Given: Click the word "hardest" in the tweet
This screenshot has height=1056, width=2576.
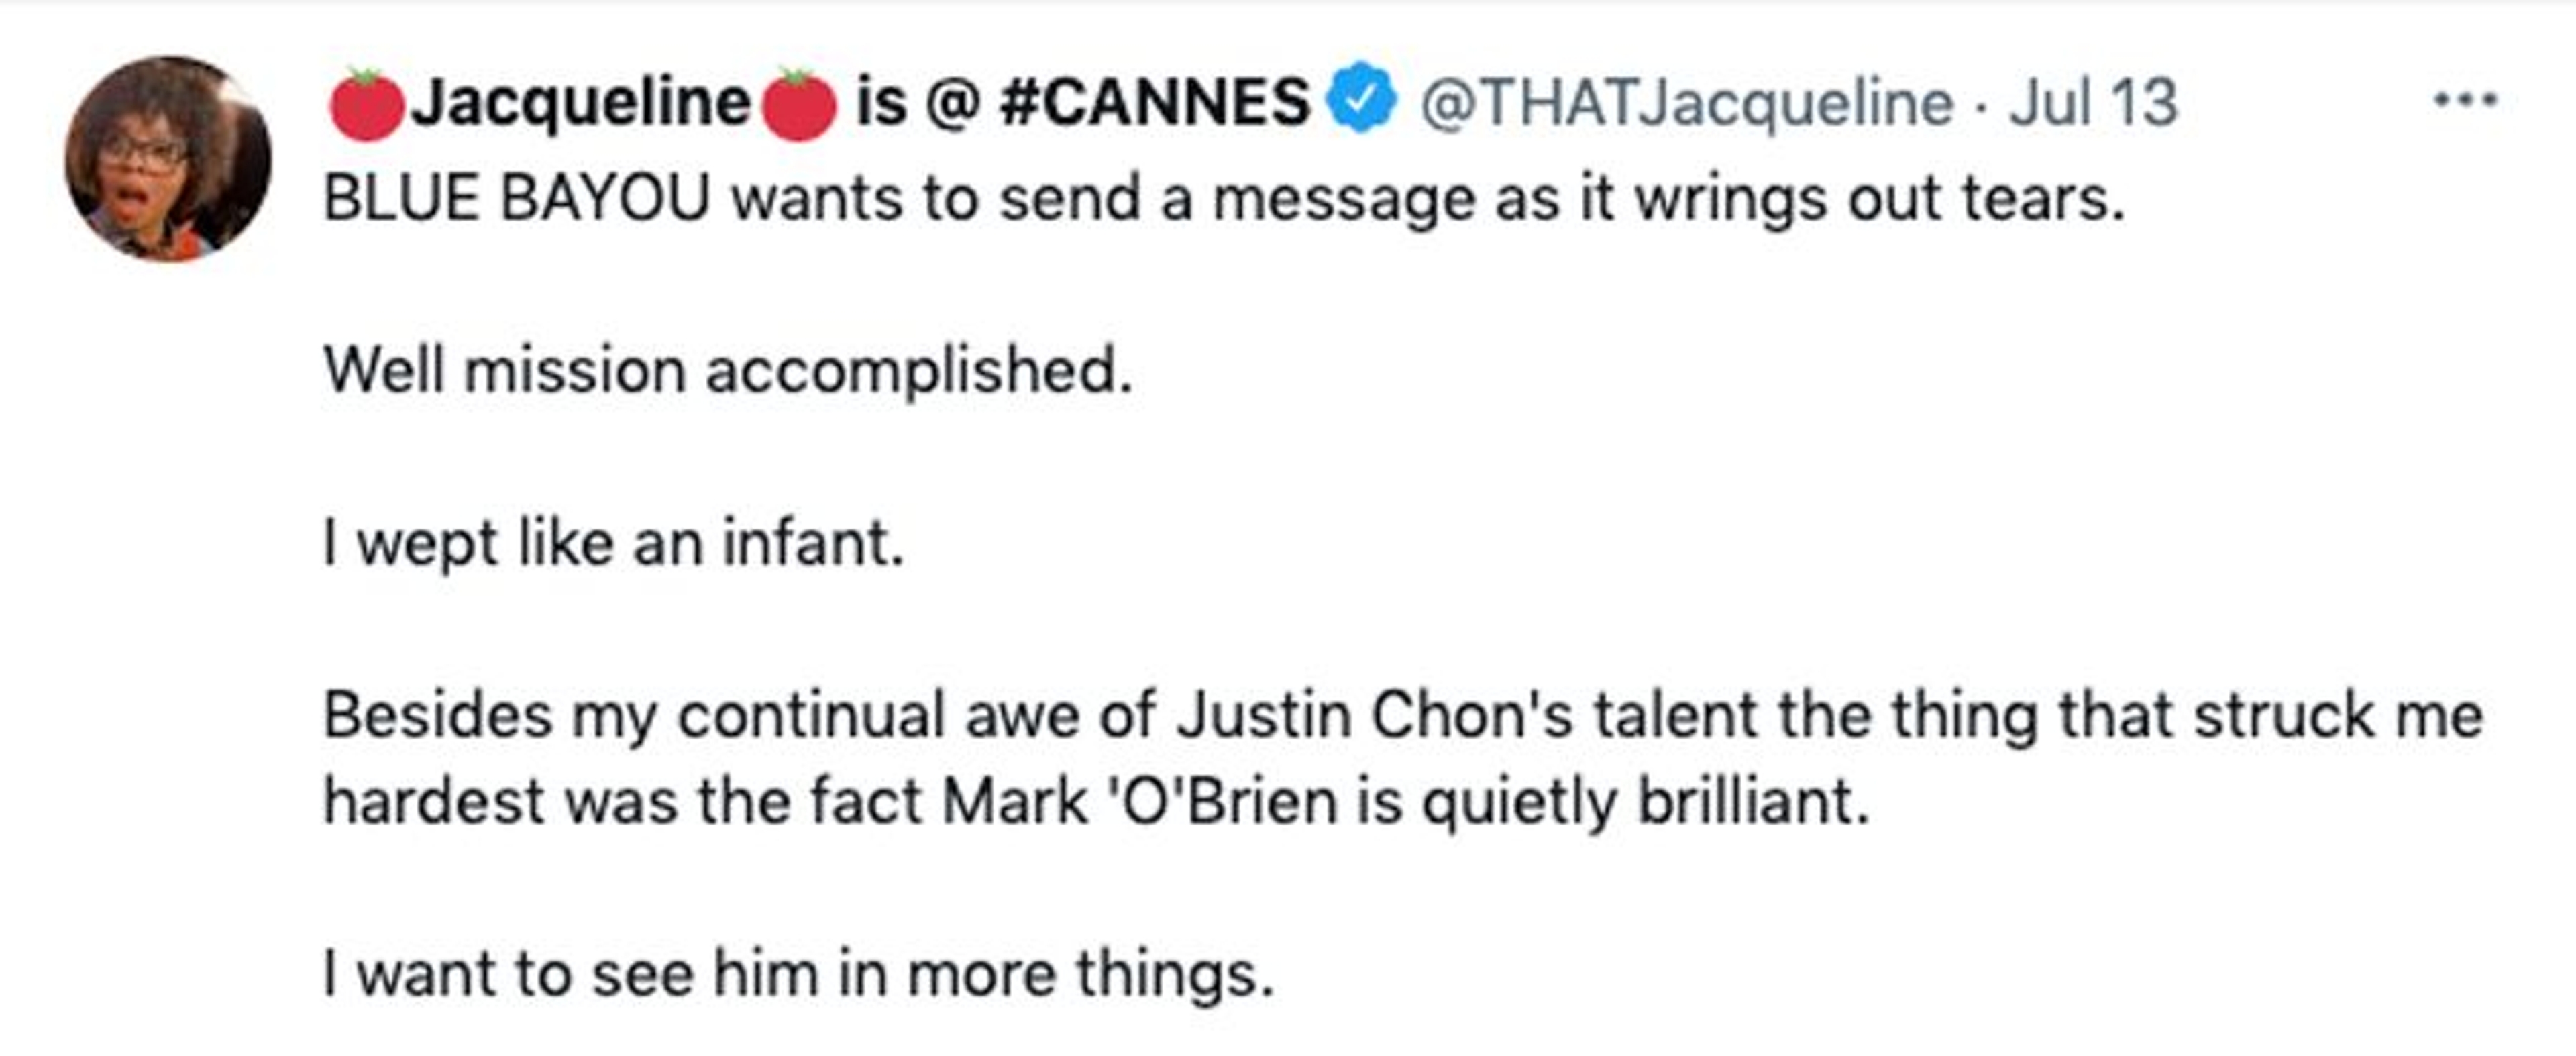Looking at the screenshot, I should click(x=433, y=802).
